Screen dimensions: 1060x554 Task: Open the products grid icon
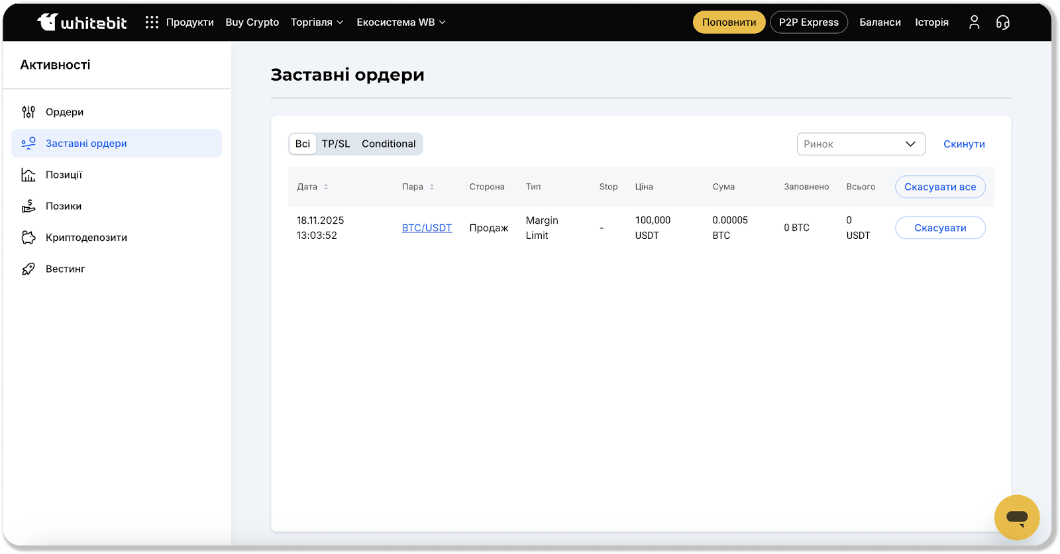point(152,23)
